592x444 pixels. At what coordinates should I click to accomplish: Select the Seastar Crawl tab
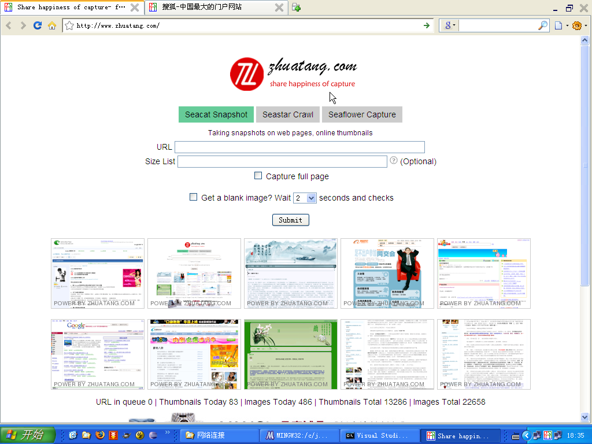(288, 114)
